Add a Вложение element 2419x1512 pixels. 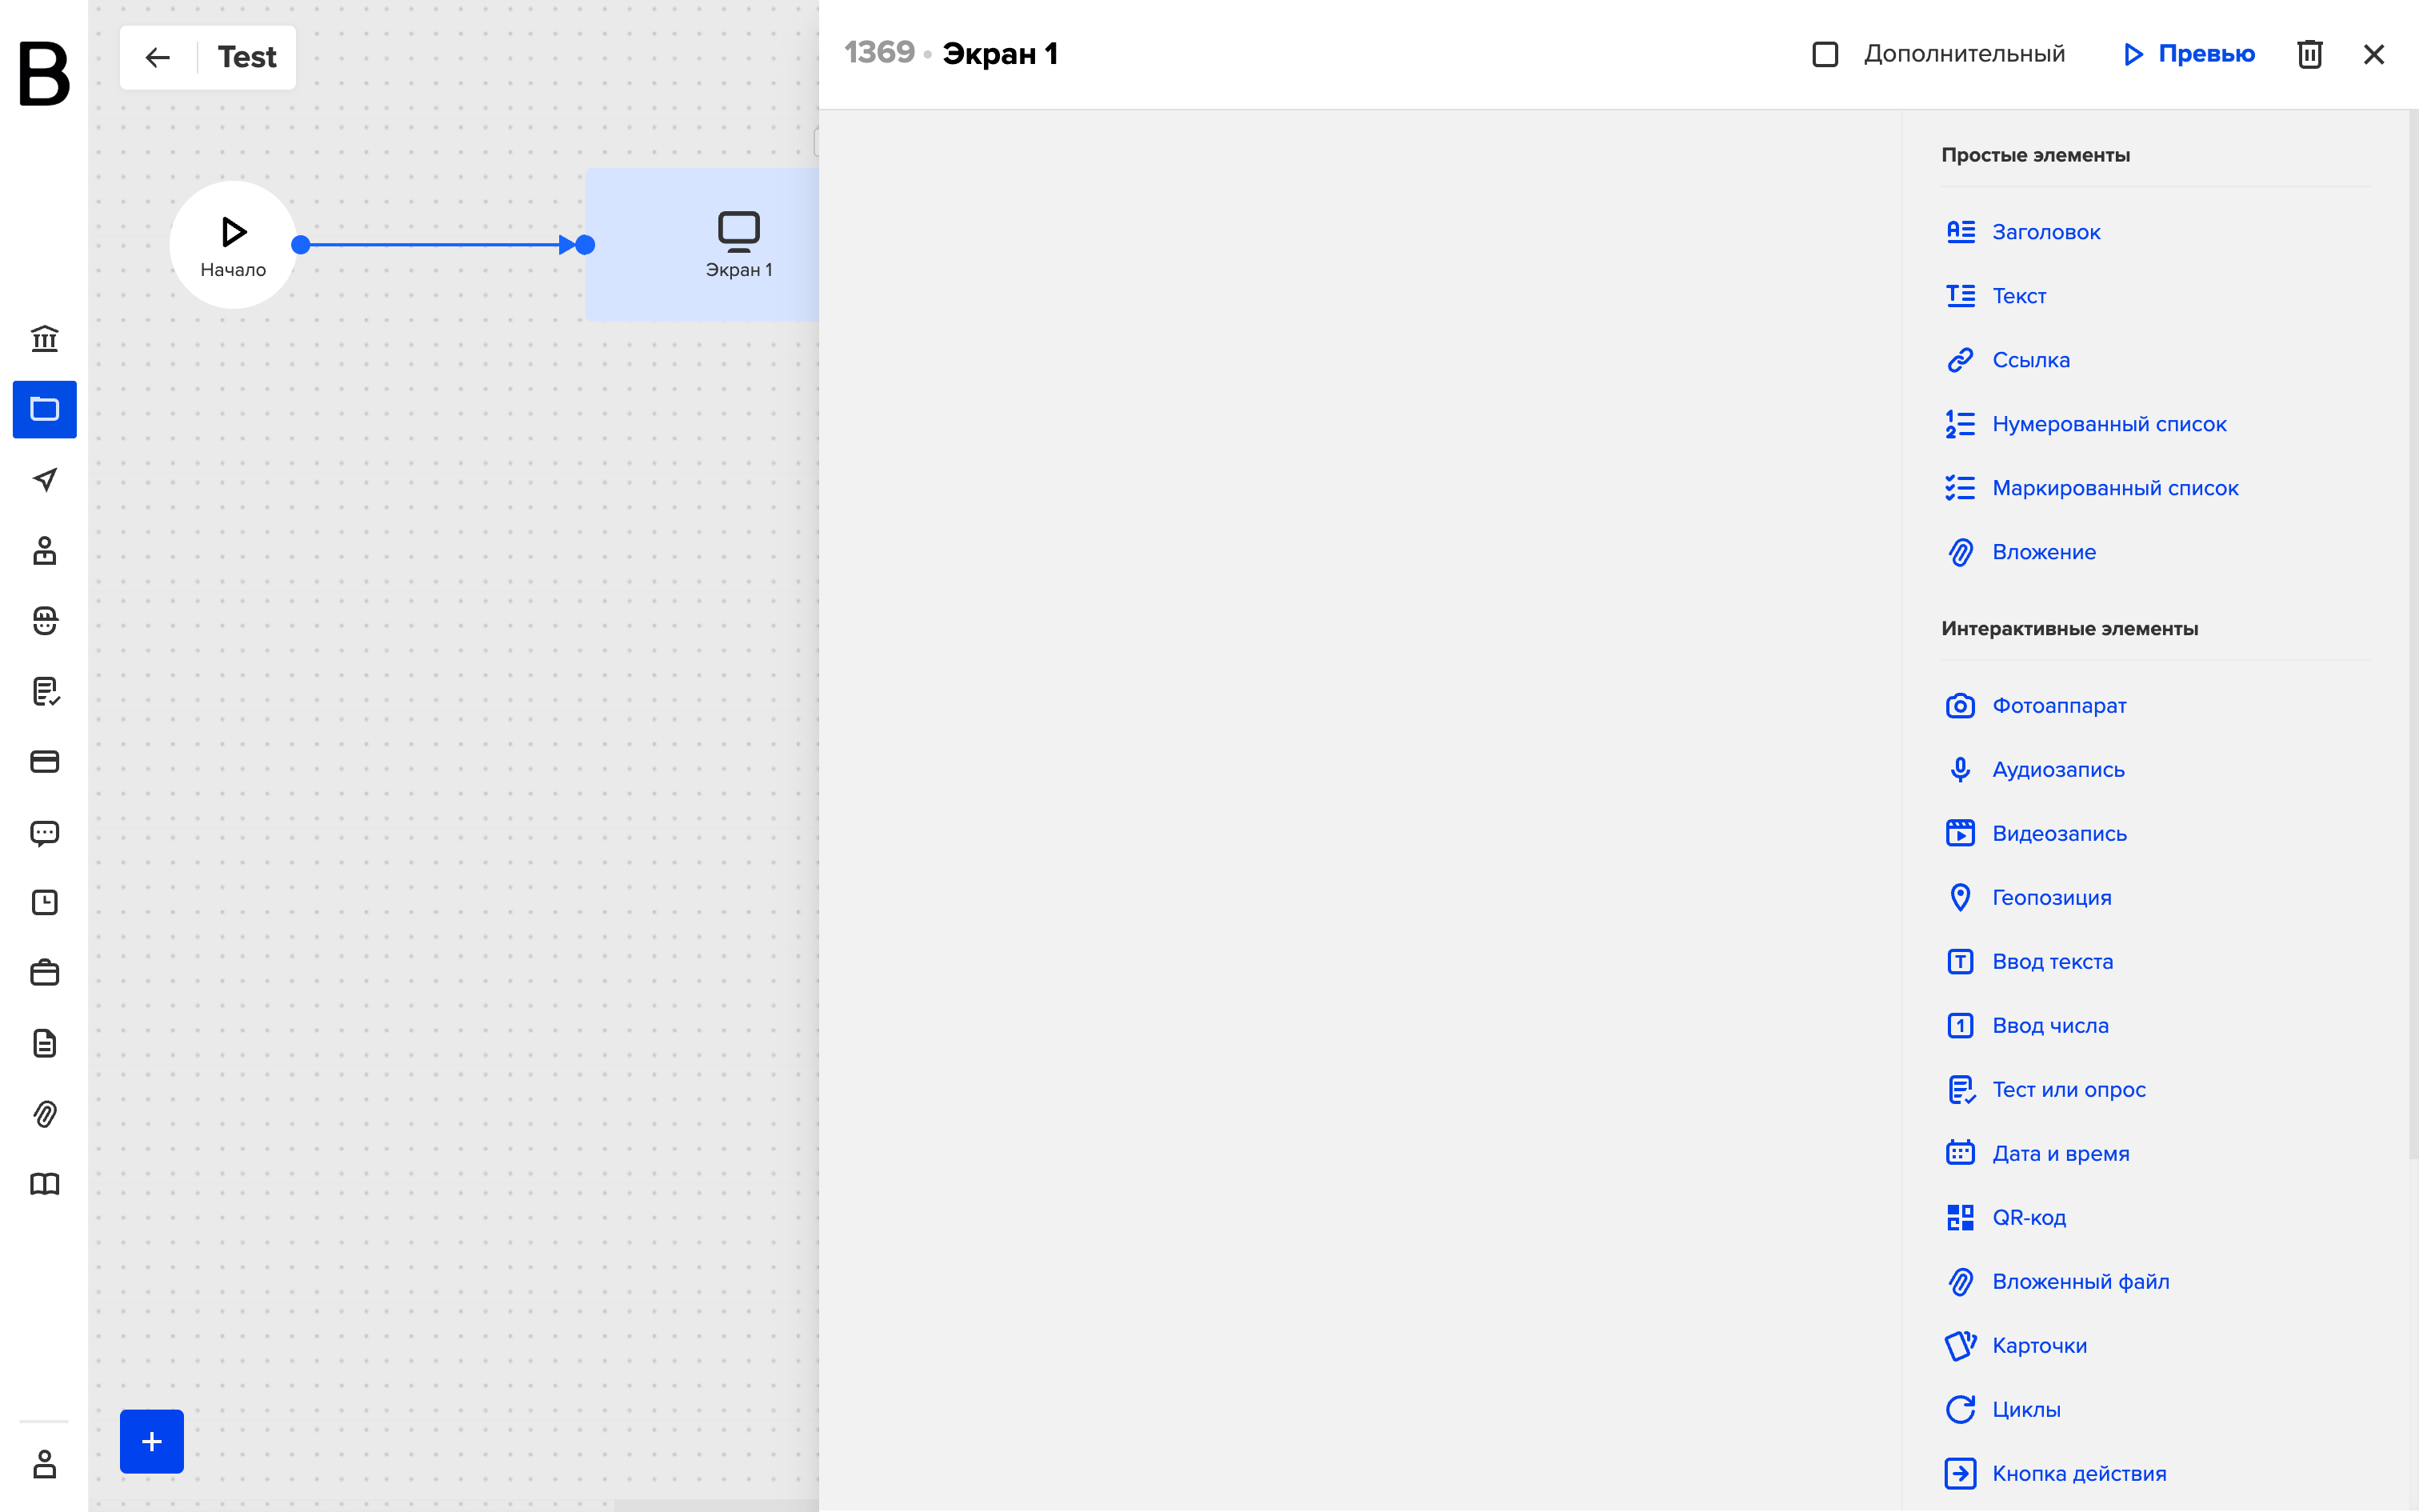2020,552
